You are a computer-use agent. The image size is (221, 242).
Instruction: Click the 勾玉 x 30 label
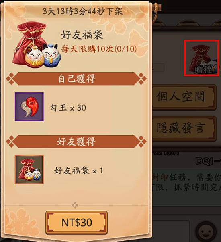point(68,108)
